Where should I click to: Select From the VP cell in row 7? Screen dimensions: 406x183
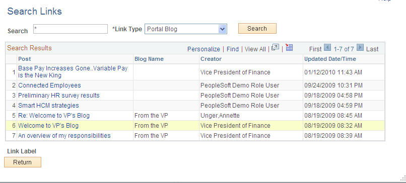tap(151, 136)
